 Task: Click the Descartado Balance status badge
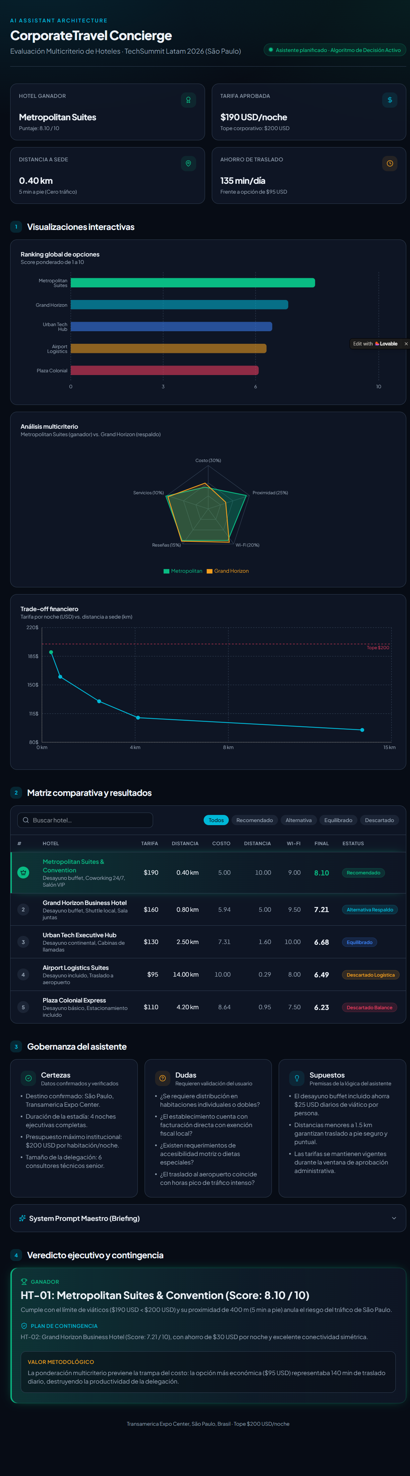coord(369,1007)
